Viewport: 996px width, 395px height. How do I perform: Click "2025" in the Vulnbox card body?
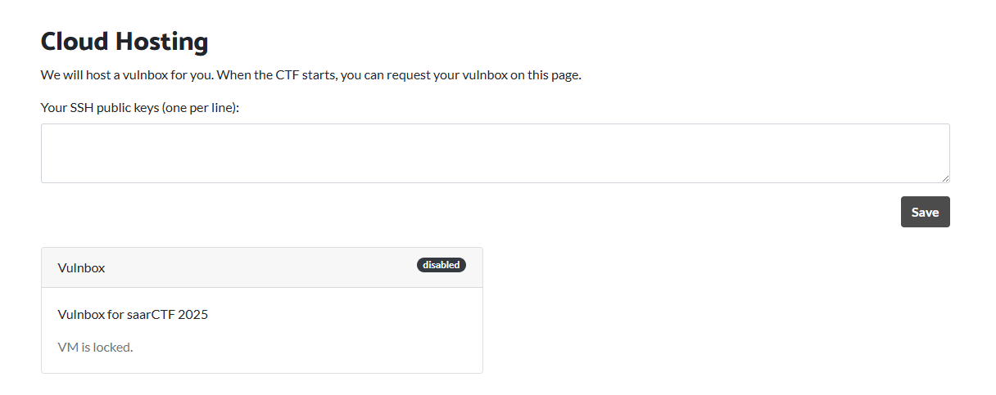click(x=192, y=314)
